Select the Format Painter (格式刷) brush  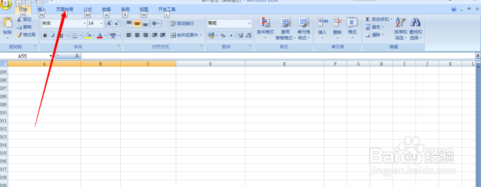26,35
